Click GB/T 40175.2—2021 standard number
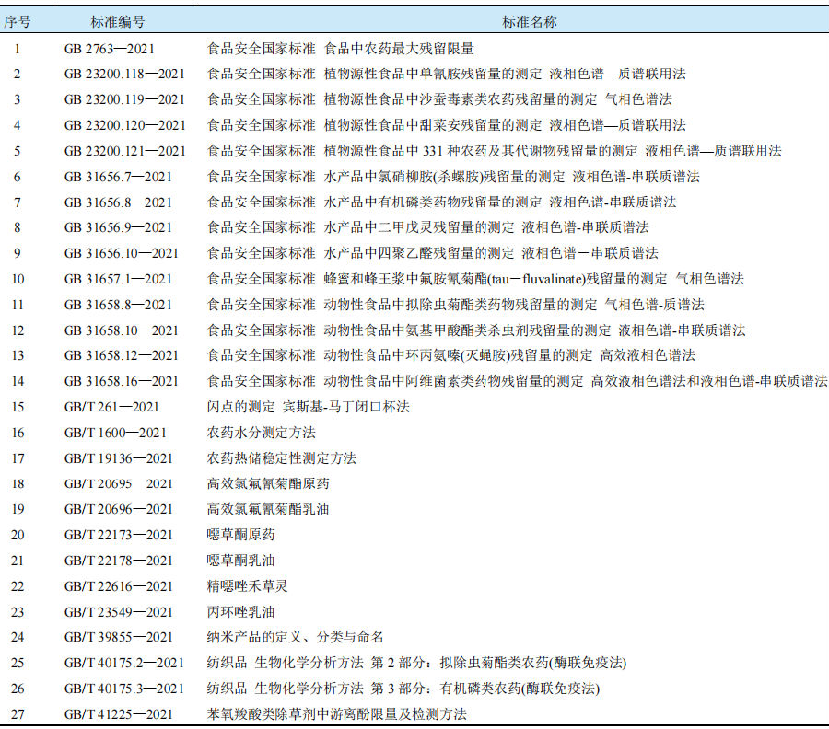This screenshot has width=829, height=729. (124, 663)
